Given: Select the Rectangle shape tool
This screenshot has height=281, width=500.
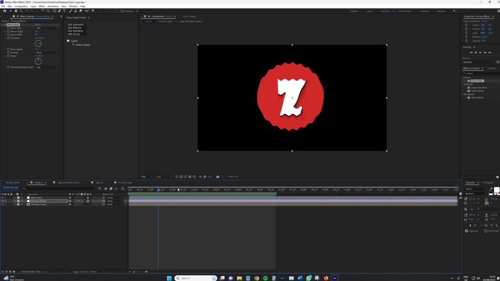Looking at the screenshot, I should (x=54, y=11).
